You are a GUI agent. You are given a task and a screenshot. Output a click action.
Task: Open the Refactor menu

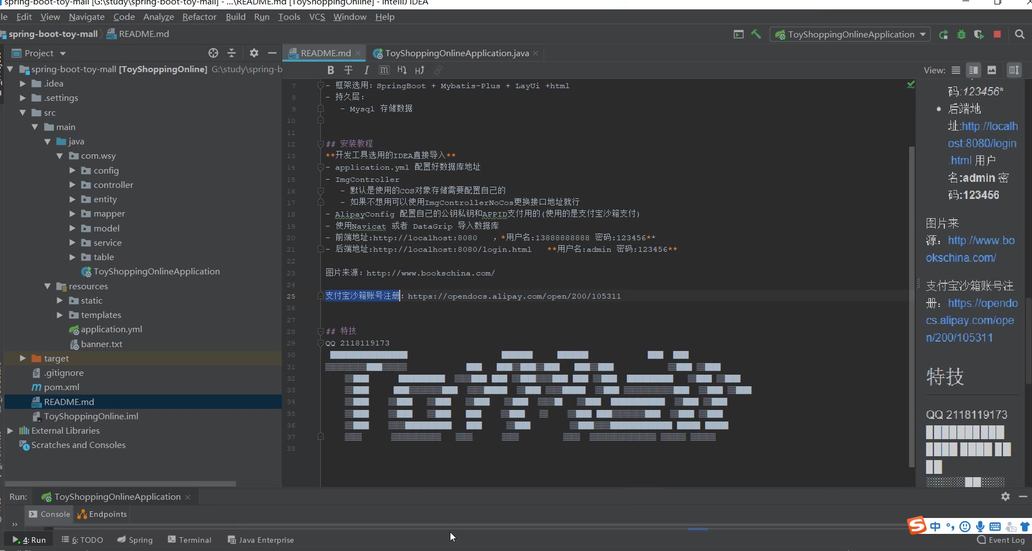(x=199, y=17)
